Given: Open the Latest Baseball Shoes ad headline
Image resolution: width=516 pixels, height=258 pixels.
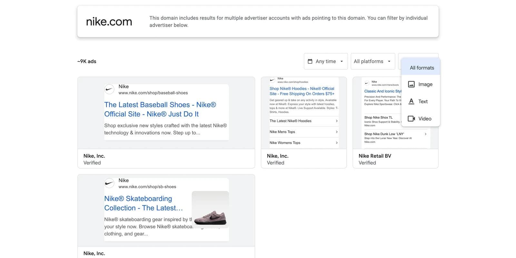Looking at the screenshot, I should pyautogui.click(x=160, y=109).
